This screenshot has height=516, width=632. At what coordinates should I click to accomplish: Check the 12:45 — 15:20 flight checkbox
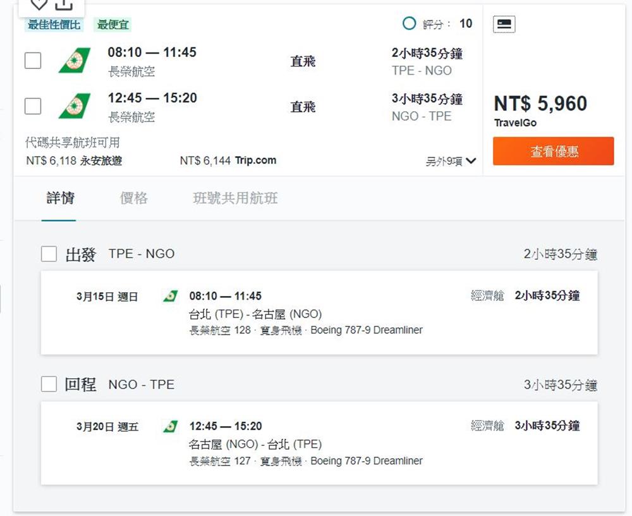pyautogui.click(x=33, y=106)
